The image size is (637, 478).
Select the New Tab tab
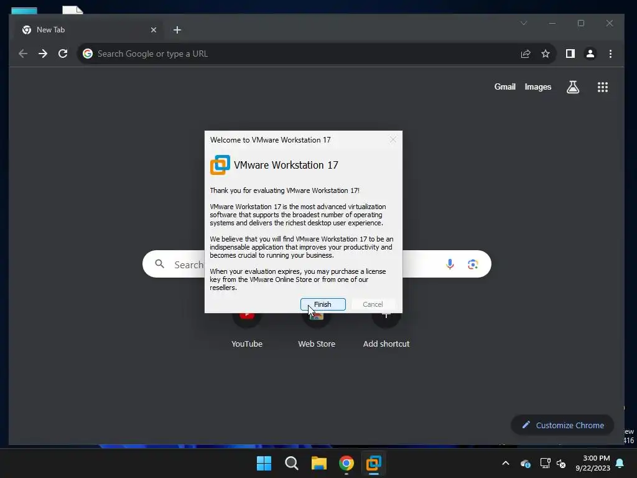point(87,30)
